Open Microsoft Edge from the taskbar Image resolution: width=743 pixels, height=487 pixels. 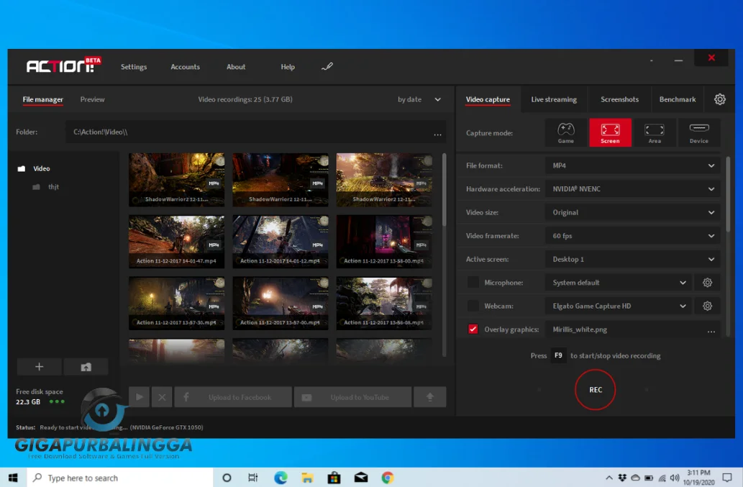pos(281,478)
